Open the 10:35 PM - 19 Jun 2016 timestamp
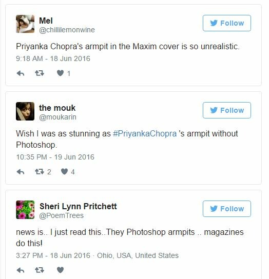 [55, 157]
